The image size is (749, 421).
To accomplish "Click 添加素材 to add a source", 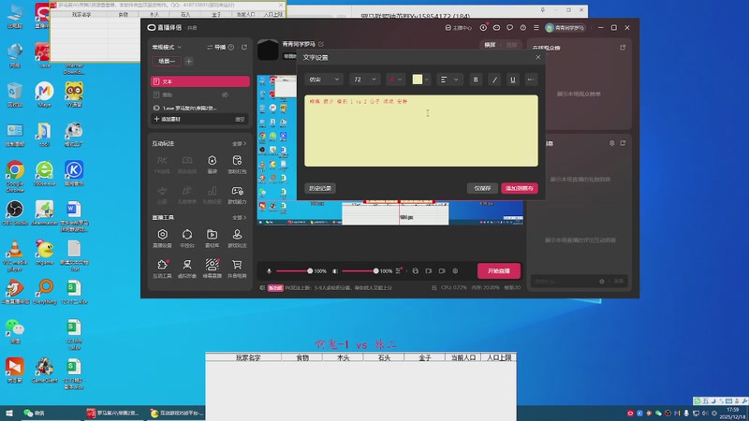I will point(168,119).
